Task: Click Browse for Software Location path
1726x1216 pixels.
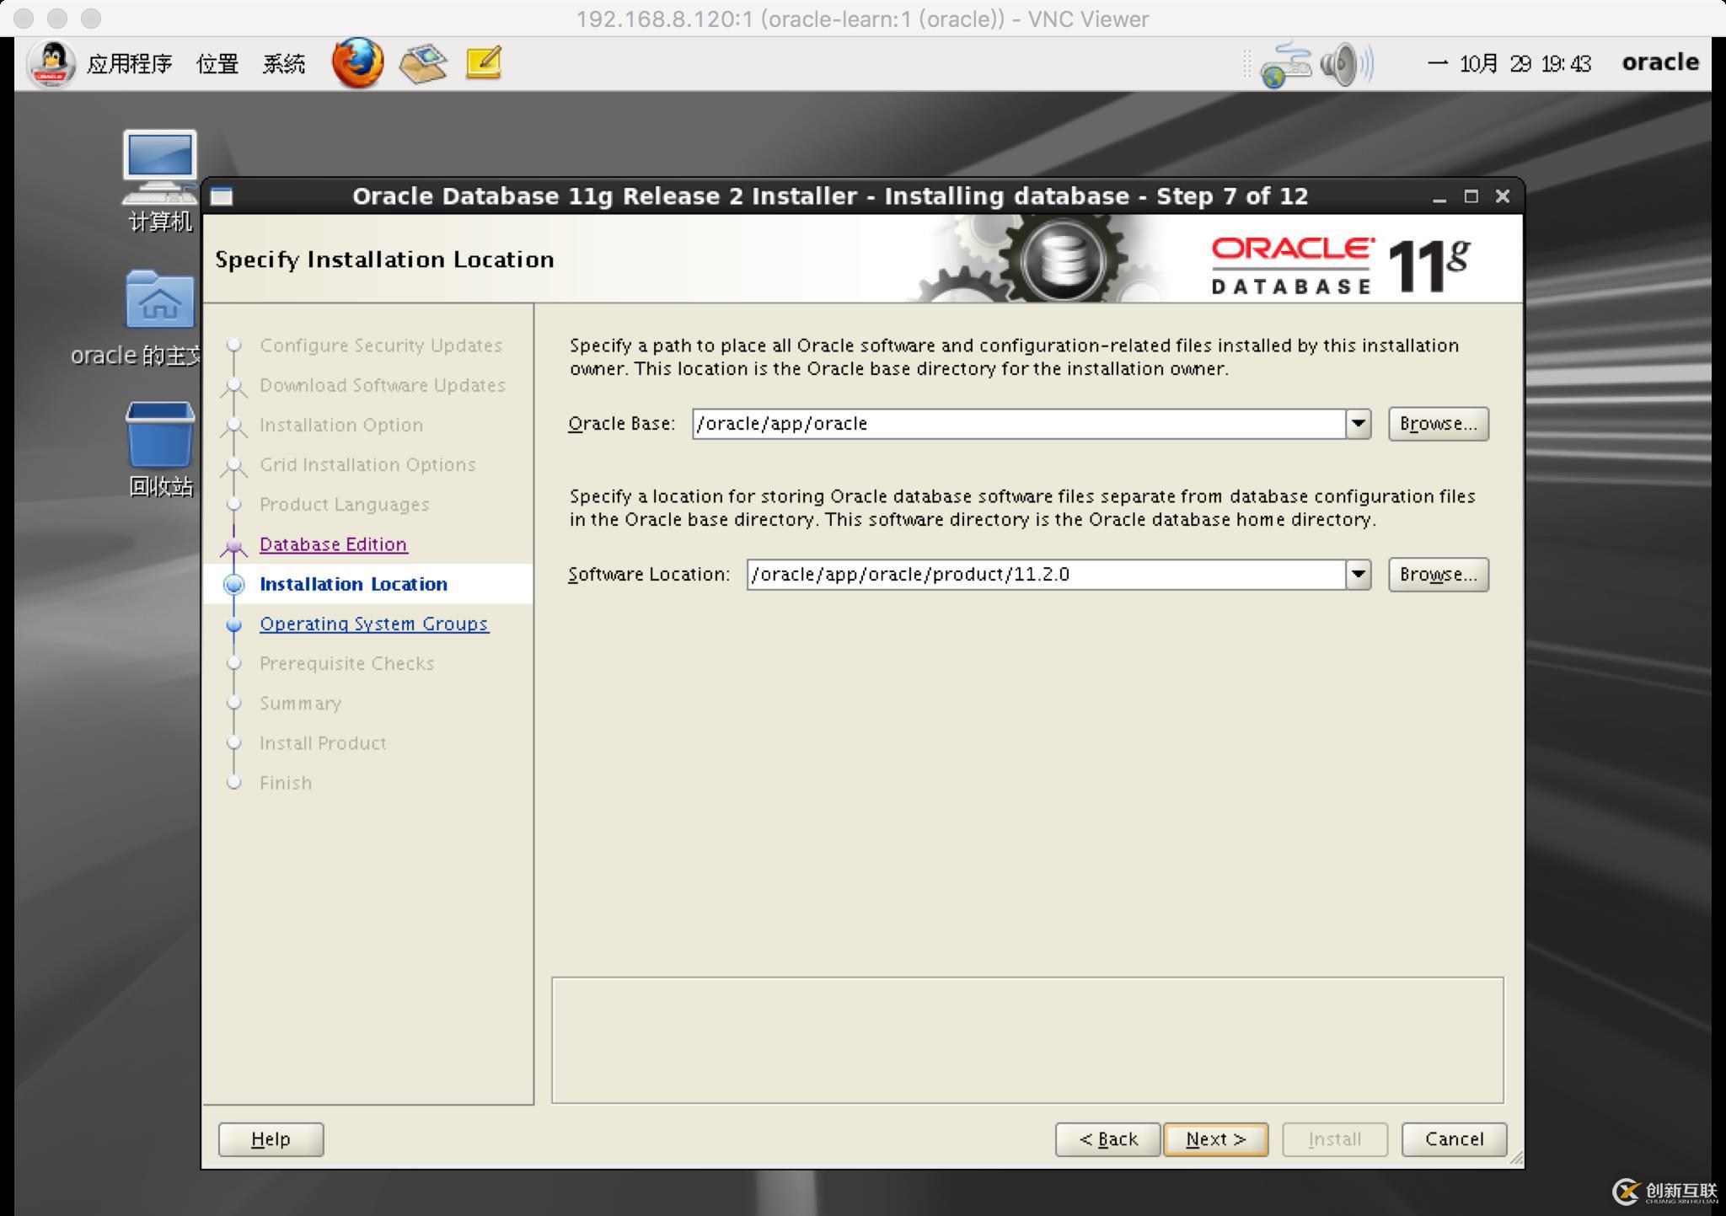Action: point(1438,574)
